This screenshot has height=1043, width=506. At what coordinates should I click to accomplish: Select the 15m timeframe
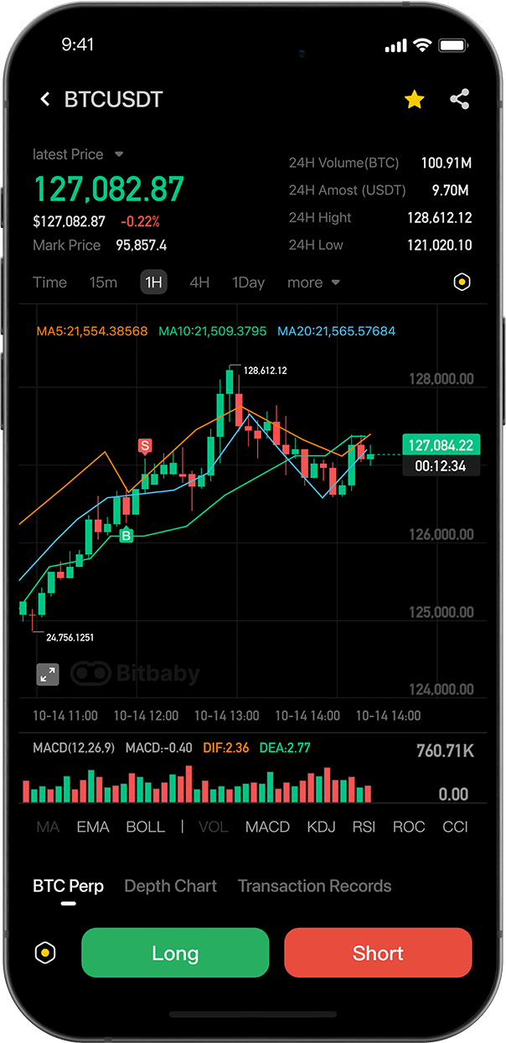(x=103, y=283)
